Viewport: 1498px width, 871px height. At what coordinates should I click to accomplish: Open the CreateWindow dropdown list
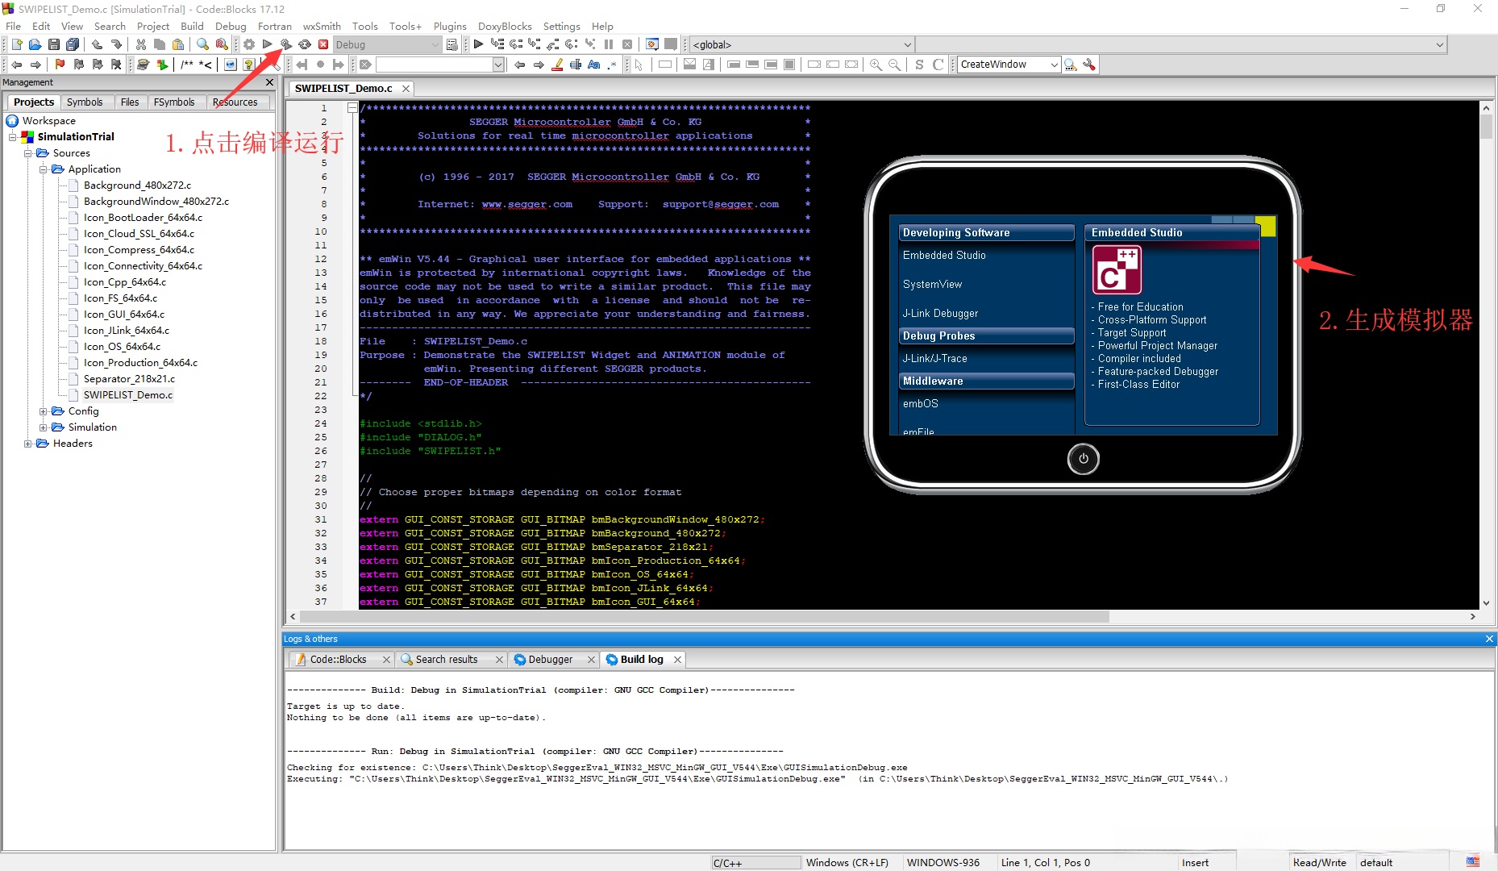point(1054,65)
